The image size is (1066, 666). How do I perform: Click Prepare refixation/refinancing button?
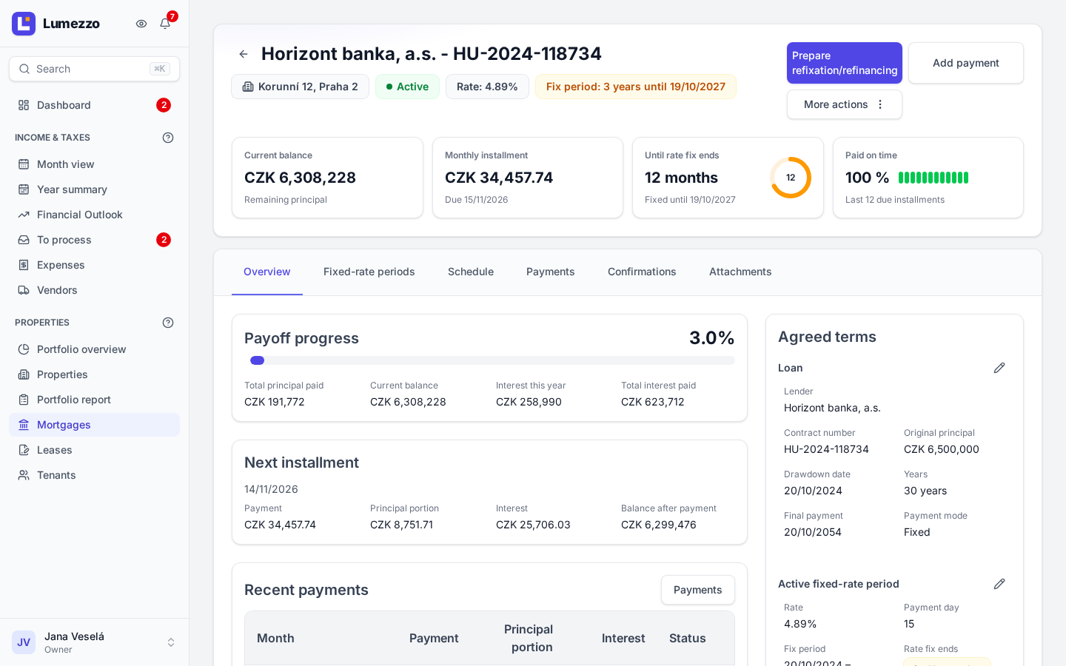(x=845, y=63)
